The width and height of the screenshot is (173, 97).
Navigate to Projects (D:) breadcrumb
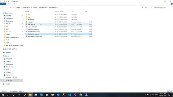[26, 7]
